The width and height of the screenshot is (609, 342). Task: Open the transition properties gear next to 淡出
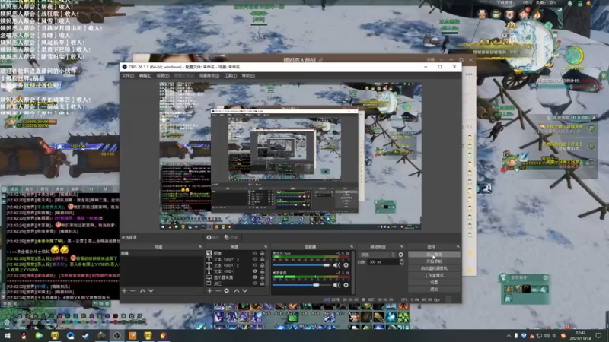click(x=401, y=255)
